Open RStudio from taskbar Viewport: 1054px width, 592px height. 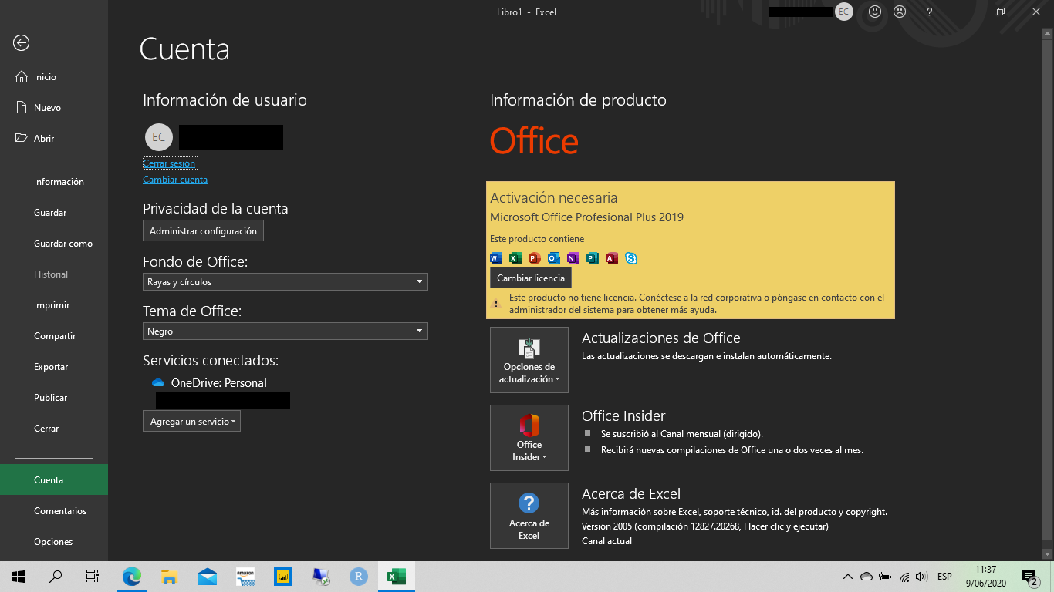click(359, 577)
